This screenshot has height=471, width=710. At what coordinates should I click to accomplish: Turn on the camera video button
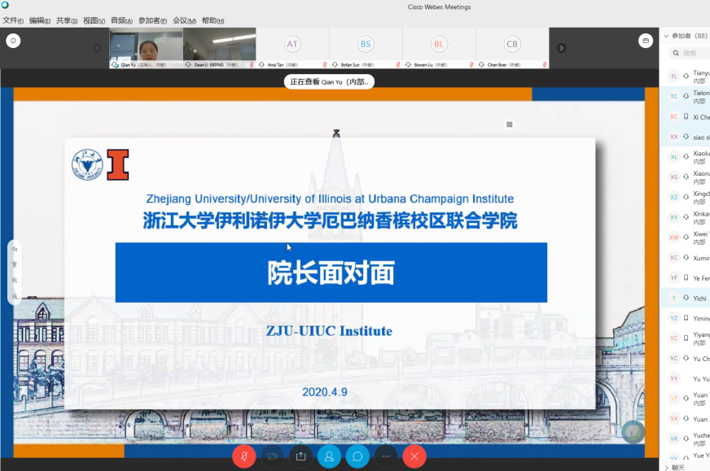coord(272,456)
